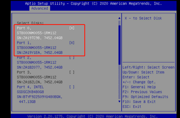Image resolution: width=180 pixels, height=118 pixels.
Task: Click serial 'SN:ZA19Y1EA, 7452.04GB'
Action: [x=40, y=53]
